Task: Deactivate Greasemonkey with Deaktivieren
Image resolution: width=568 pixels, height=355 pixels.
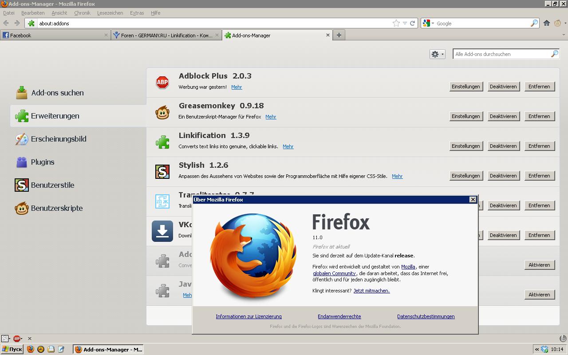Action: click(x=503, y=116)
